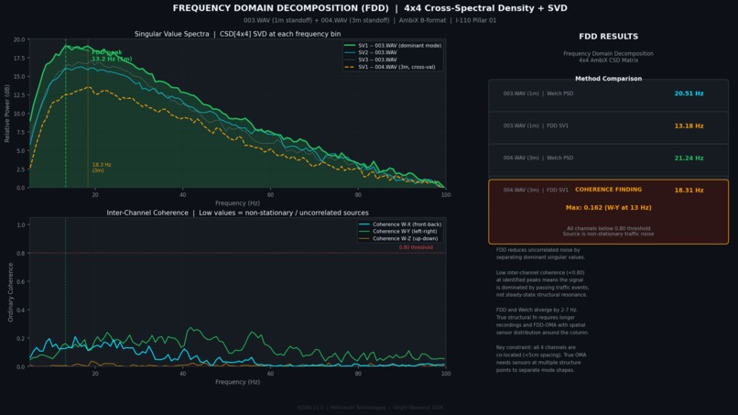Image resolution: width=738 pixels, height=415 pixels.
Task: Click the '17.5' tick on the power axis
Action: pyautogui.click(x=19, y=58)
